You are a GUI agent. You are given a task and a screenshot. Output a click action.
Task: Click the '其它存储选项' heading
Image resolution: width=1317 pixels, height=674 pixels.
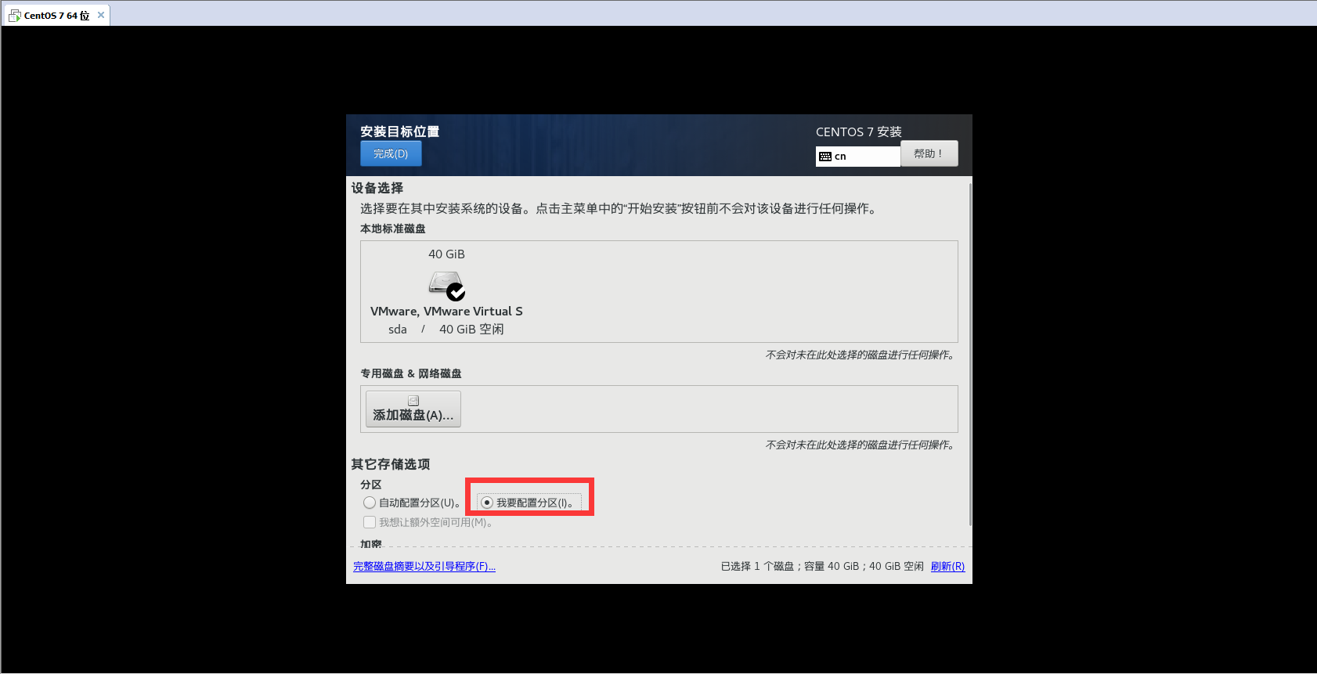click(x=391, y=464)
